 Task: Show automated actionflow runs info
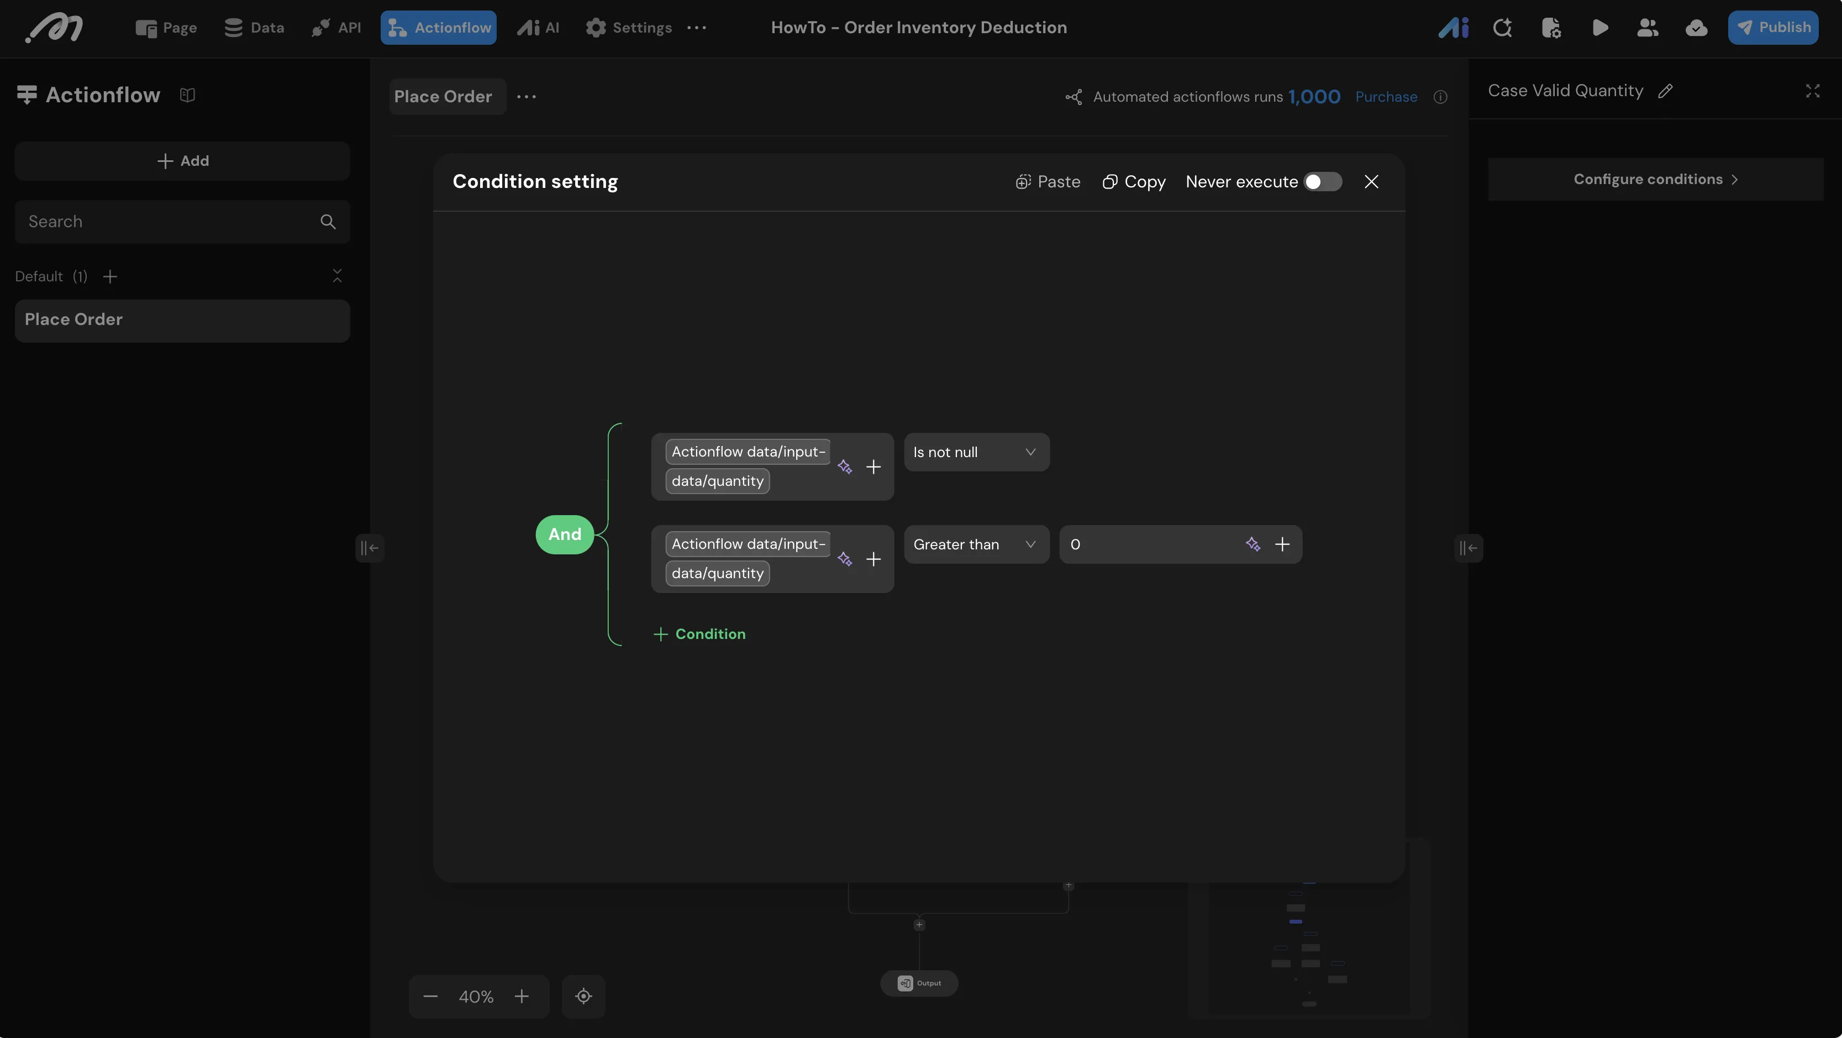(x=1440, y=97)
